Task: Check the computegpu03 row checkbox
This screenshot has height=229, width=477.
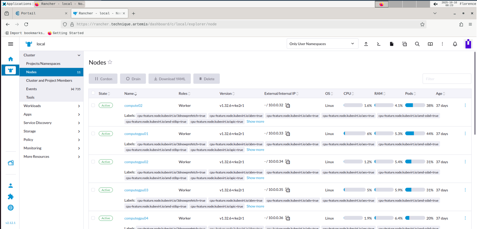Action: click(93, 190)
